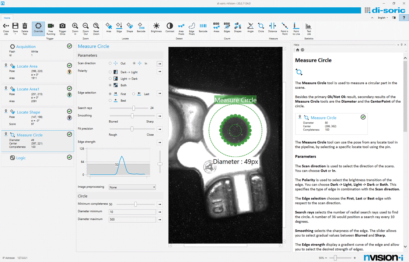Expand the Save button dropdown arrow

[x=15, y=34]
